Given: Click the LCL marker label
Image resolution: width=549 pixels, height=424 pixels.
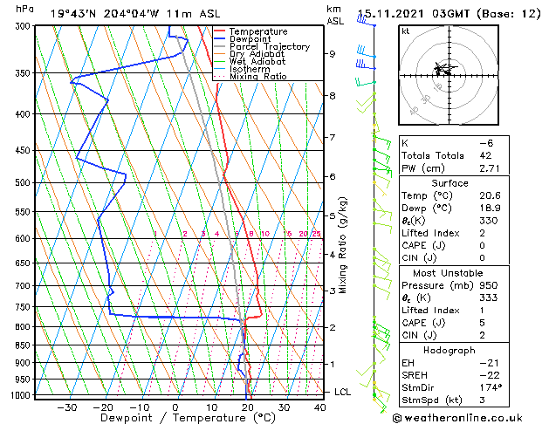Looking at the screenshot, I should tap(342, 393).
